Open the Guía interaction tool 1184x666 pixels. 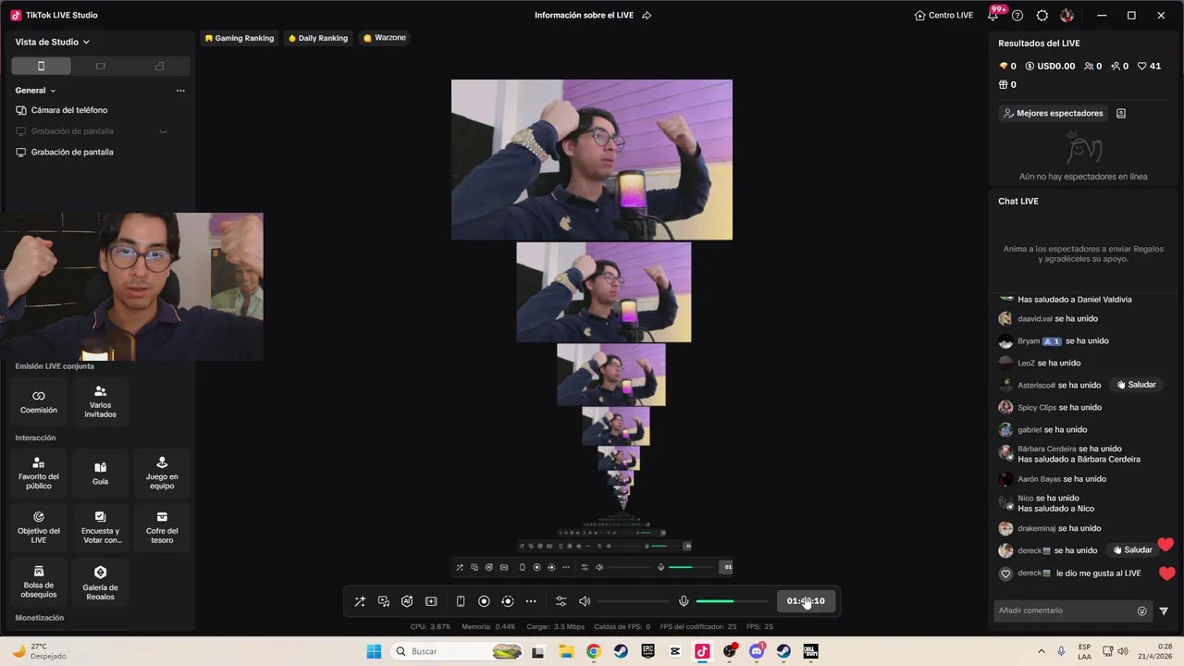tap(100, 472)
